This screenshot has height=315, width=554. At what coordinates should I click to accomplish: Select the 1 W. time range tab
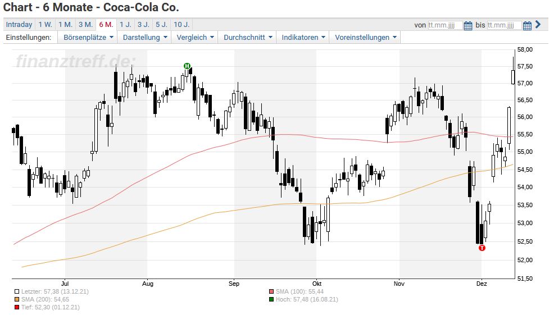point(45,24)
